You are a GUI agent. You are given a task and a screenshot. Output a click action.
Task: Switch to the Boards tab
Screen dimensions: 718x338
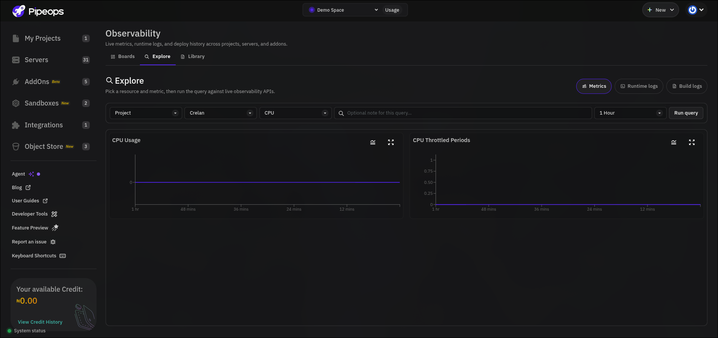(123, 57)
